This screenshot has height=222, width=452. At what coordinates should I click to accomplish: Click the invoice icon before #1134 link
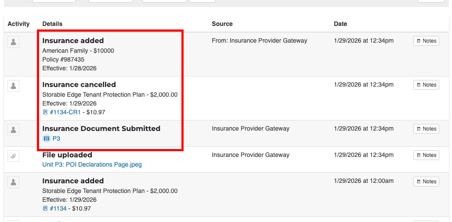coord(45,209)
